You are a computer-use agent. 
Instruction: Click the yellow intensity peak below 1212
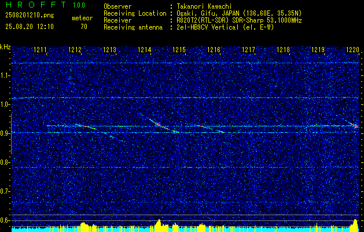pyautogui.click(x=85, y=227)
